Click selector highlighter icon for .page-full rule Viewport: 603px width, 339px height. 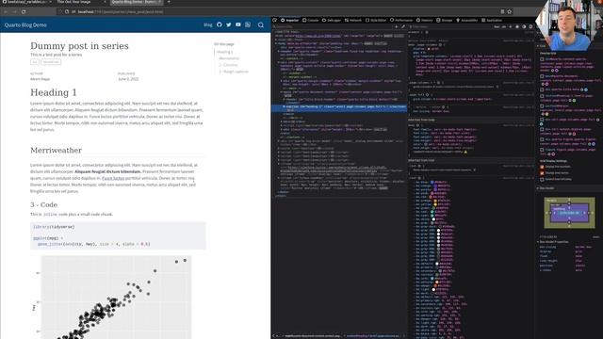pyautogui.click(x=427, y=94)
